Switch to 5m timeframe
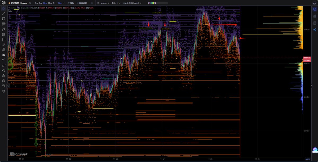 tap(40, 3)
